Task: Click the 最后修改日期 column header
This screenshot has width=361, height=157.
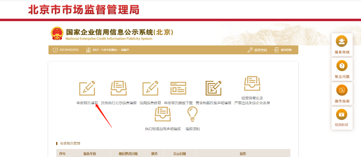Action: 128,154
